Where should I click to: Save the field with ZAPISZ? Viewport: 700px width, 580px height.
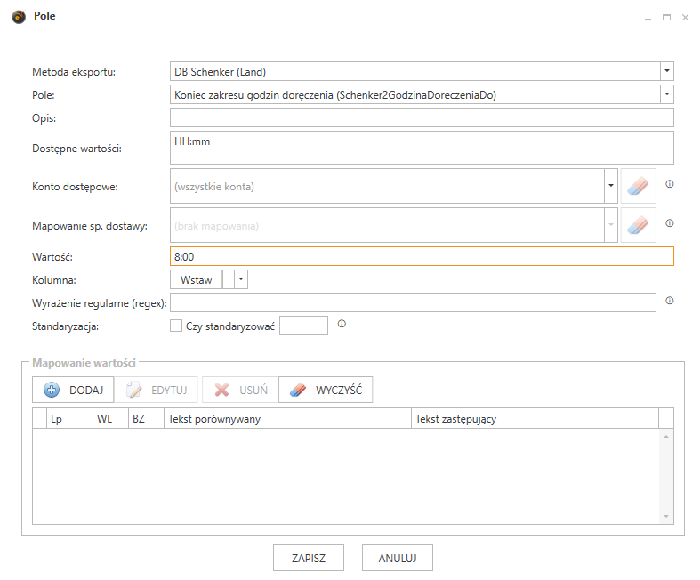[x=309, y=558]
